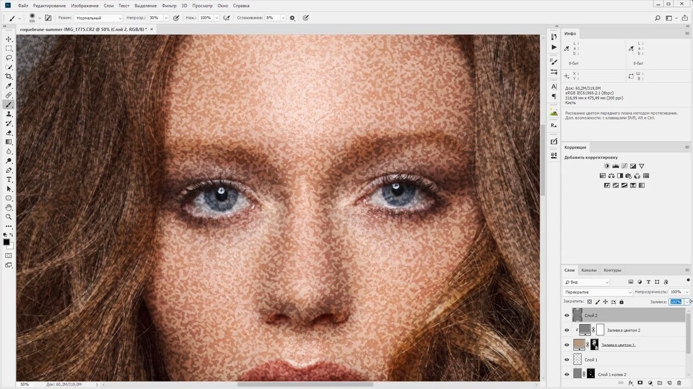Hide the Слой 1 копия 2 layer
The image size is (693, 389).
567,374
